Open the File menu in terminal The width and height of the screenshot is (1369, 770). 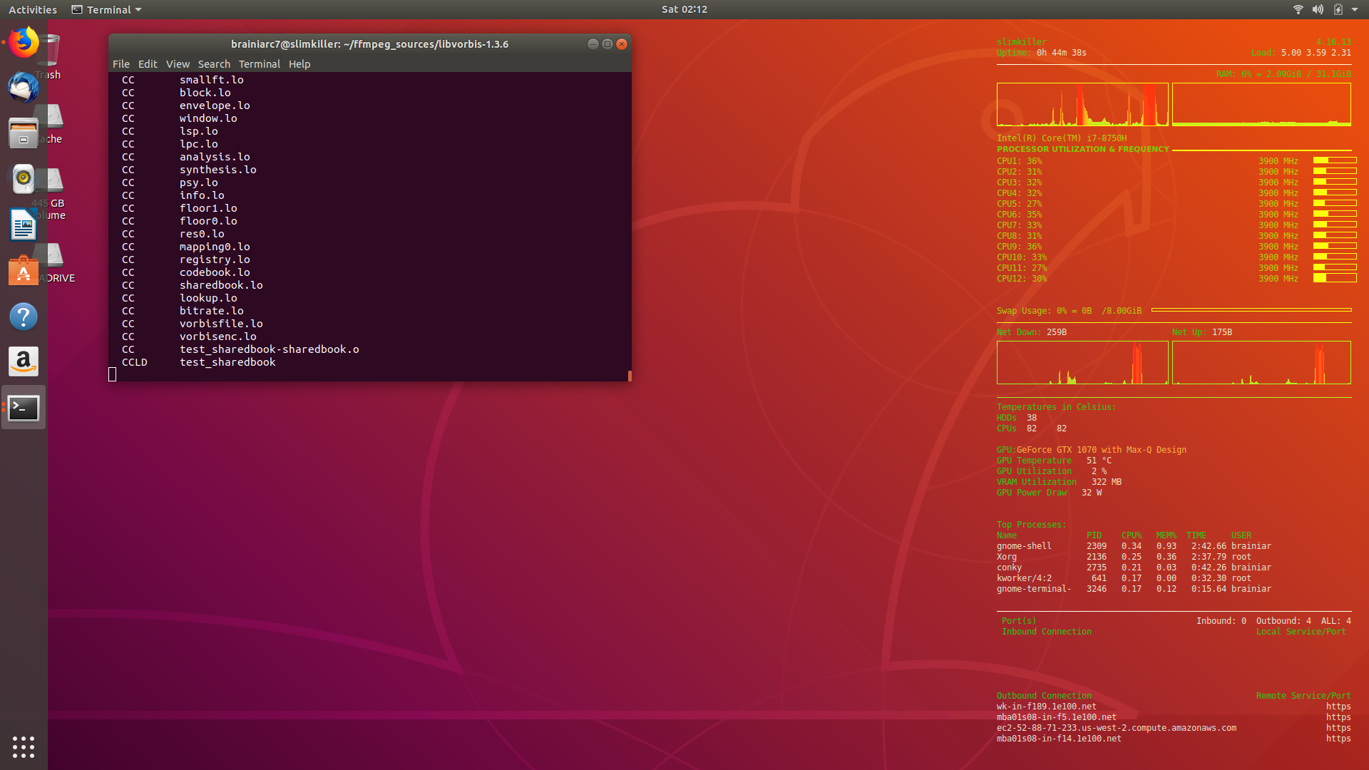coord(121,64)
